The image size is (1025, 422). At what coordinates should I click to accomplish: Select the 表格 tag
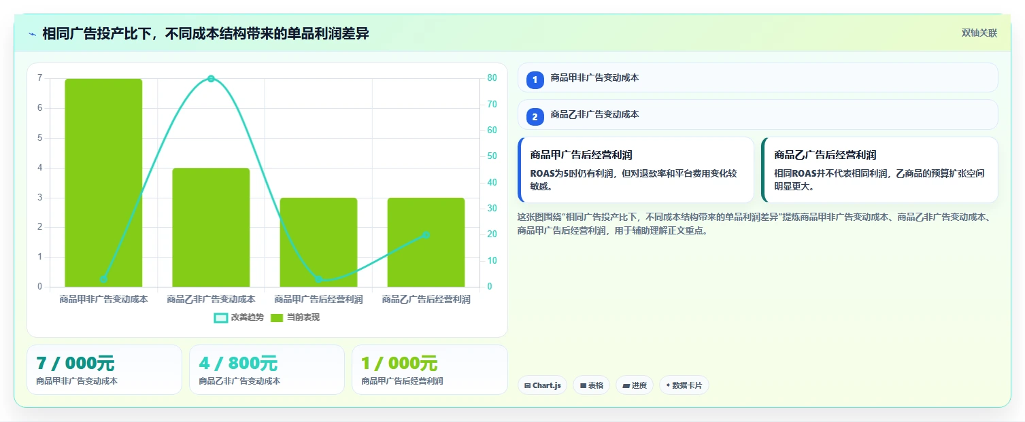tap(591, 385)
